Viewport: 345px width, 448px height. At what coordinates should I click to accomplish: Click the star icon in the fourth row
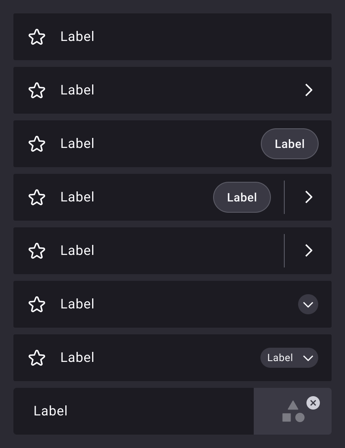click(x=37, y=197)
